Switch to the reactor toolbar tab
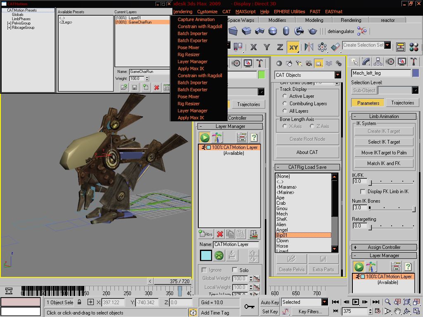Viewport: 423px width, 317px height. pos(387,20)
